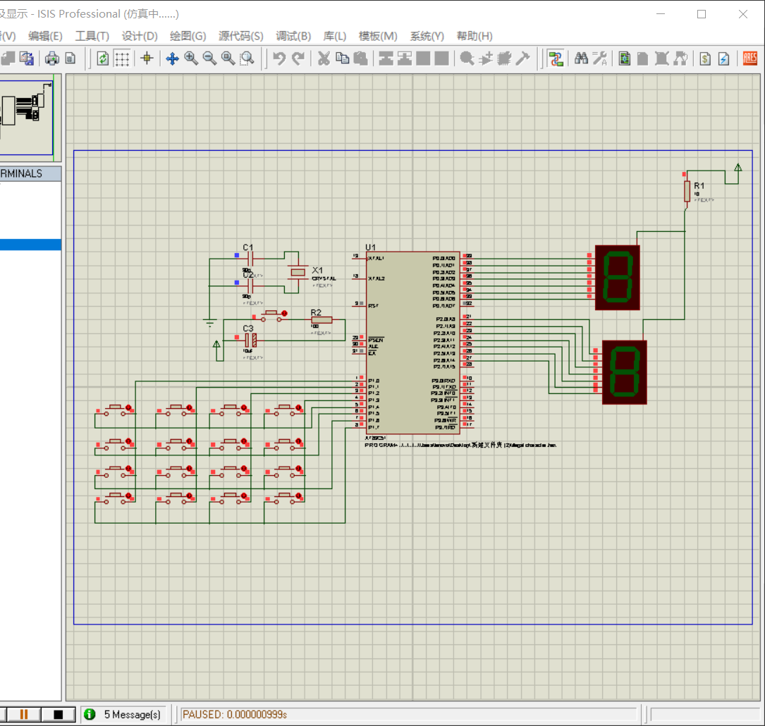Click the Block Rotate icon

click(x=423, y=59)
